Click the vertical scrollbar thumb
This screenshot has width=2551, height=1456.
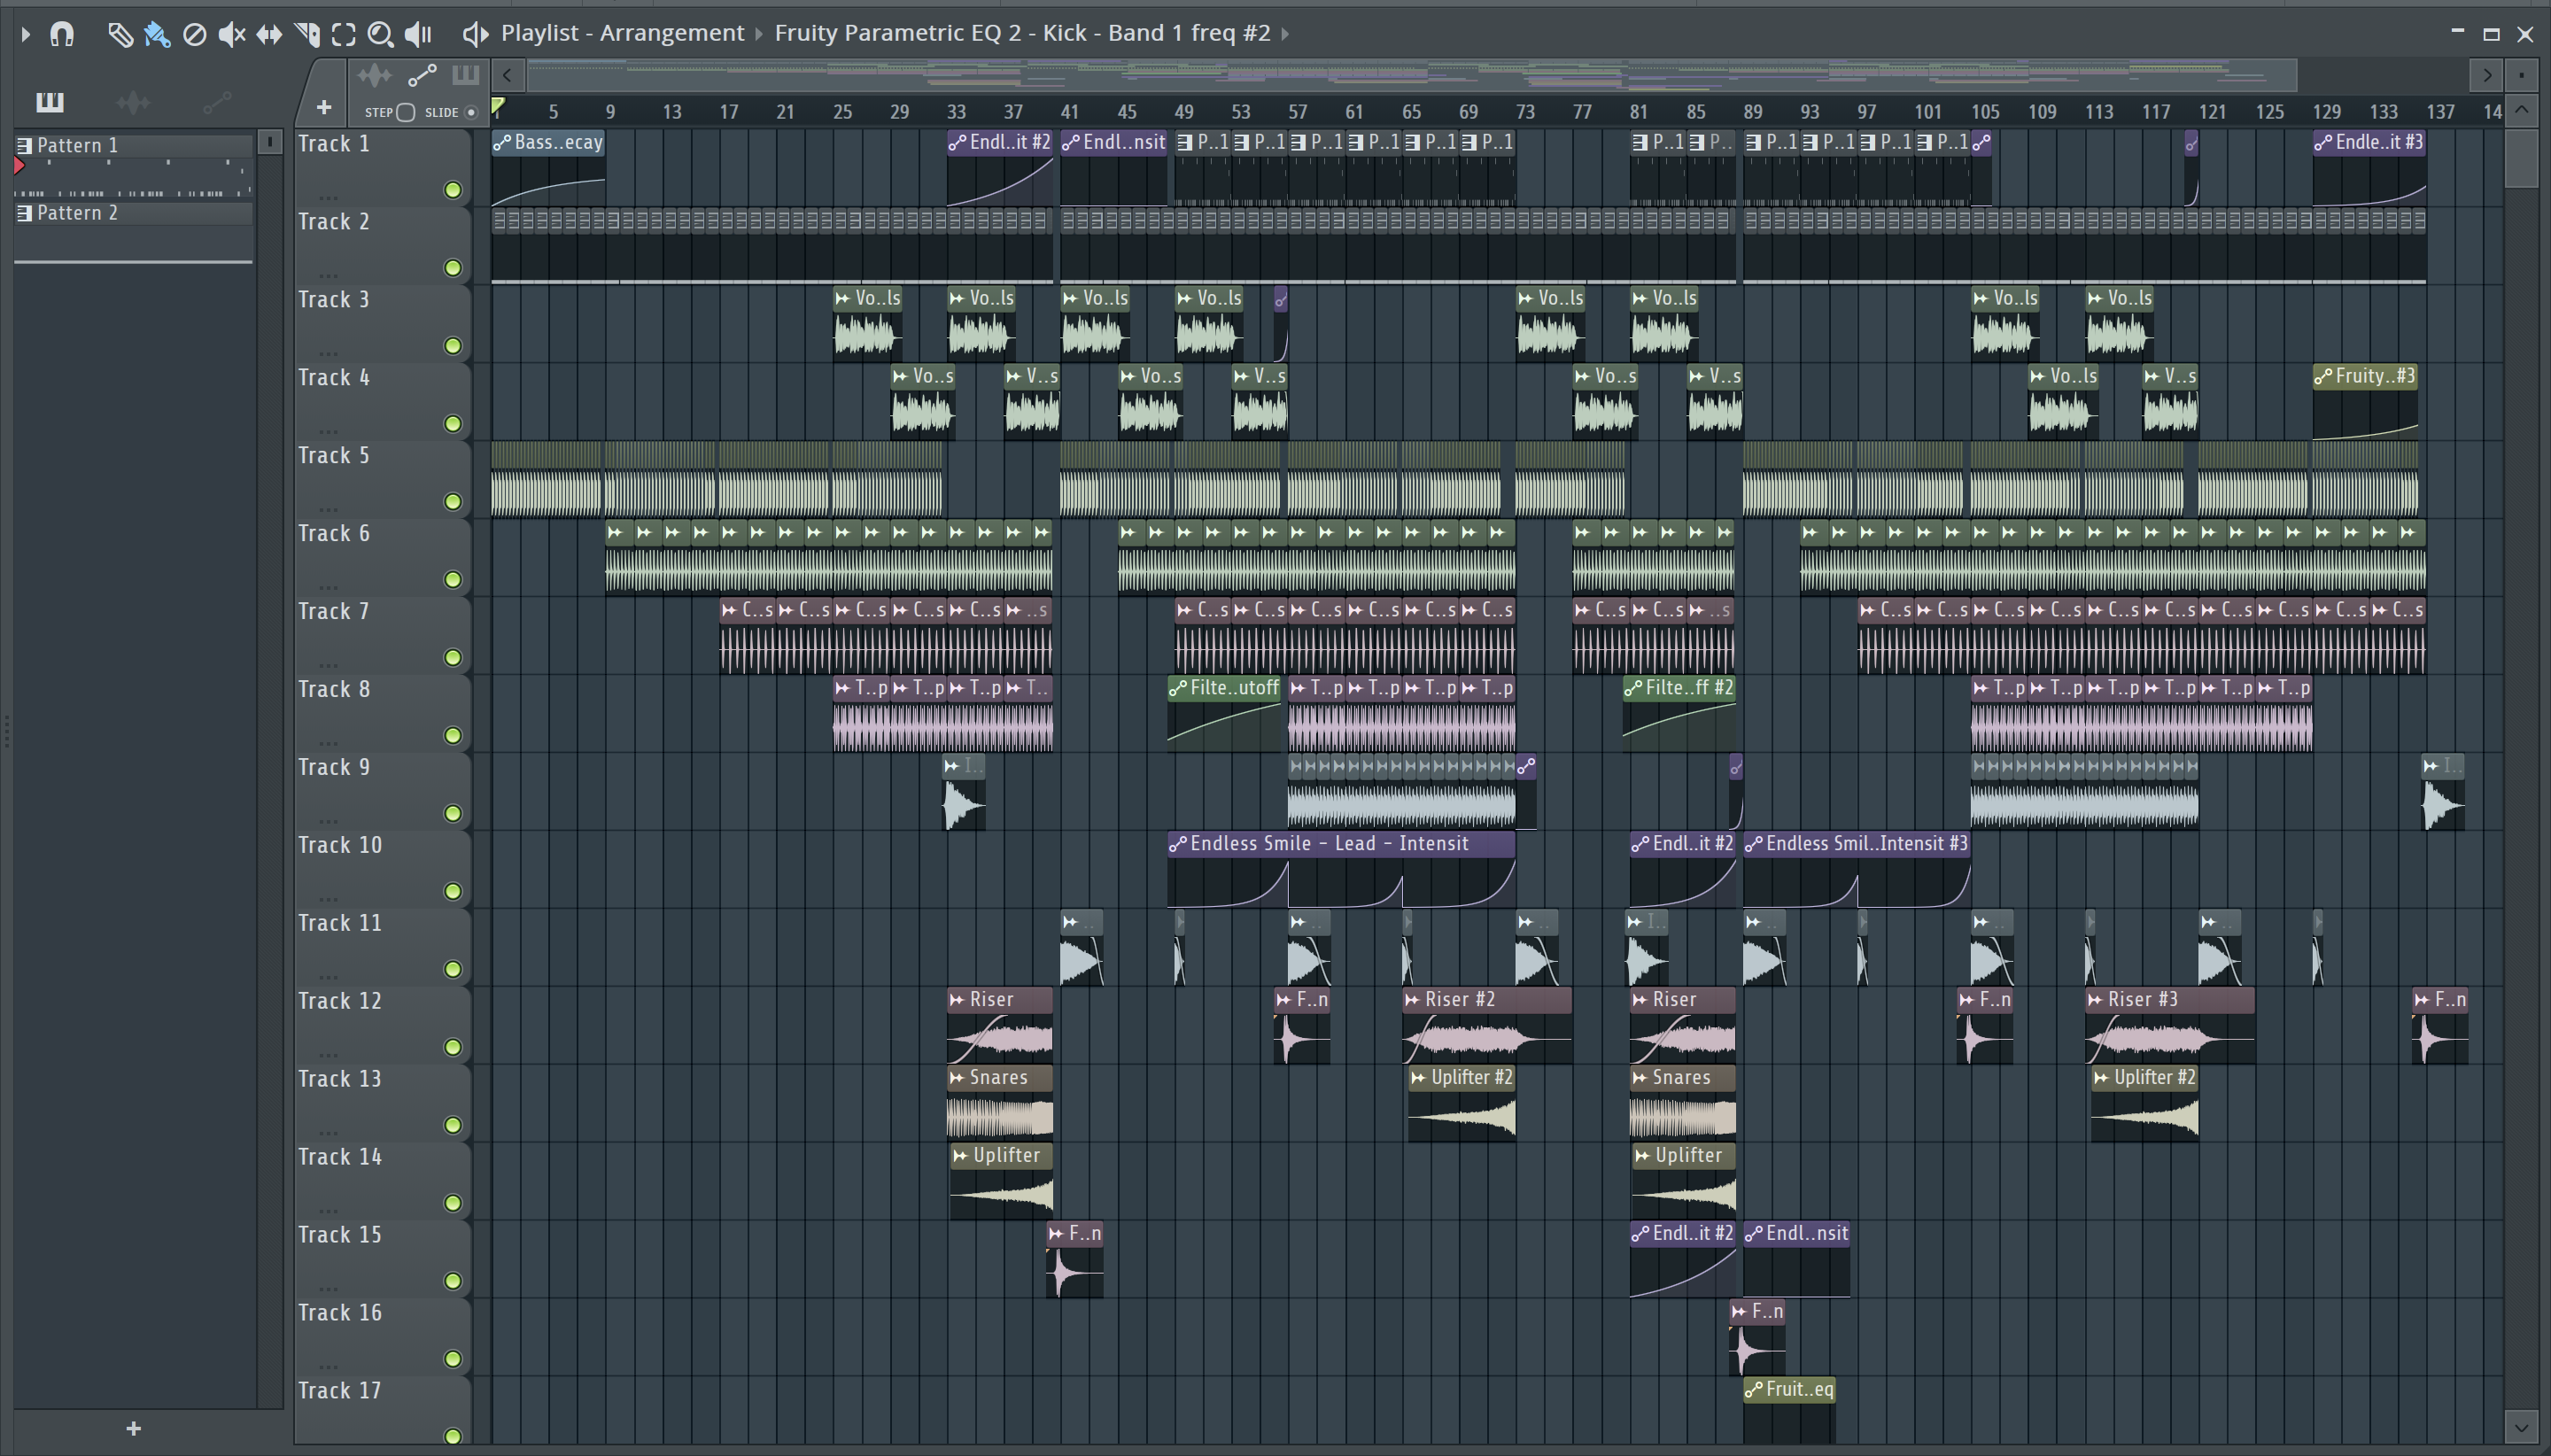point(2522,158)
